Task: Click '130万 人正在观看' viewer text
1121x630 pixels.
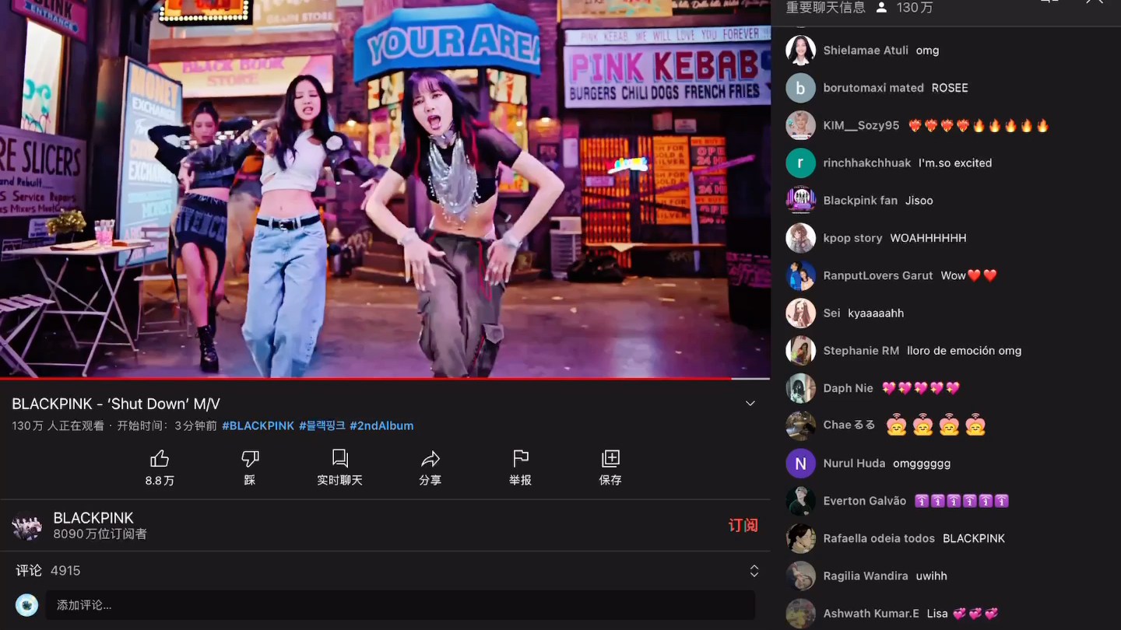Action: click(x=58, y=426)
